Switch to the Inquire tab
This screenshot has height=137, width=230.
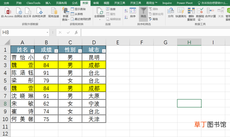pyautogui.click(x=167, y=3)
